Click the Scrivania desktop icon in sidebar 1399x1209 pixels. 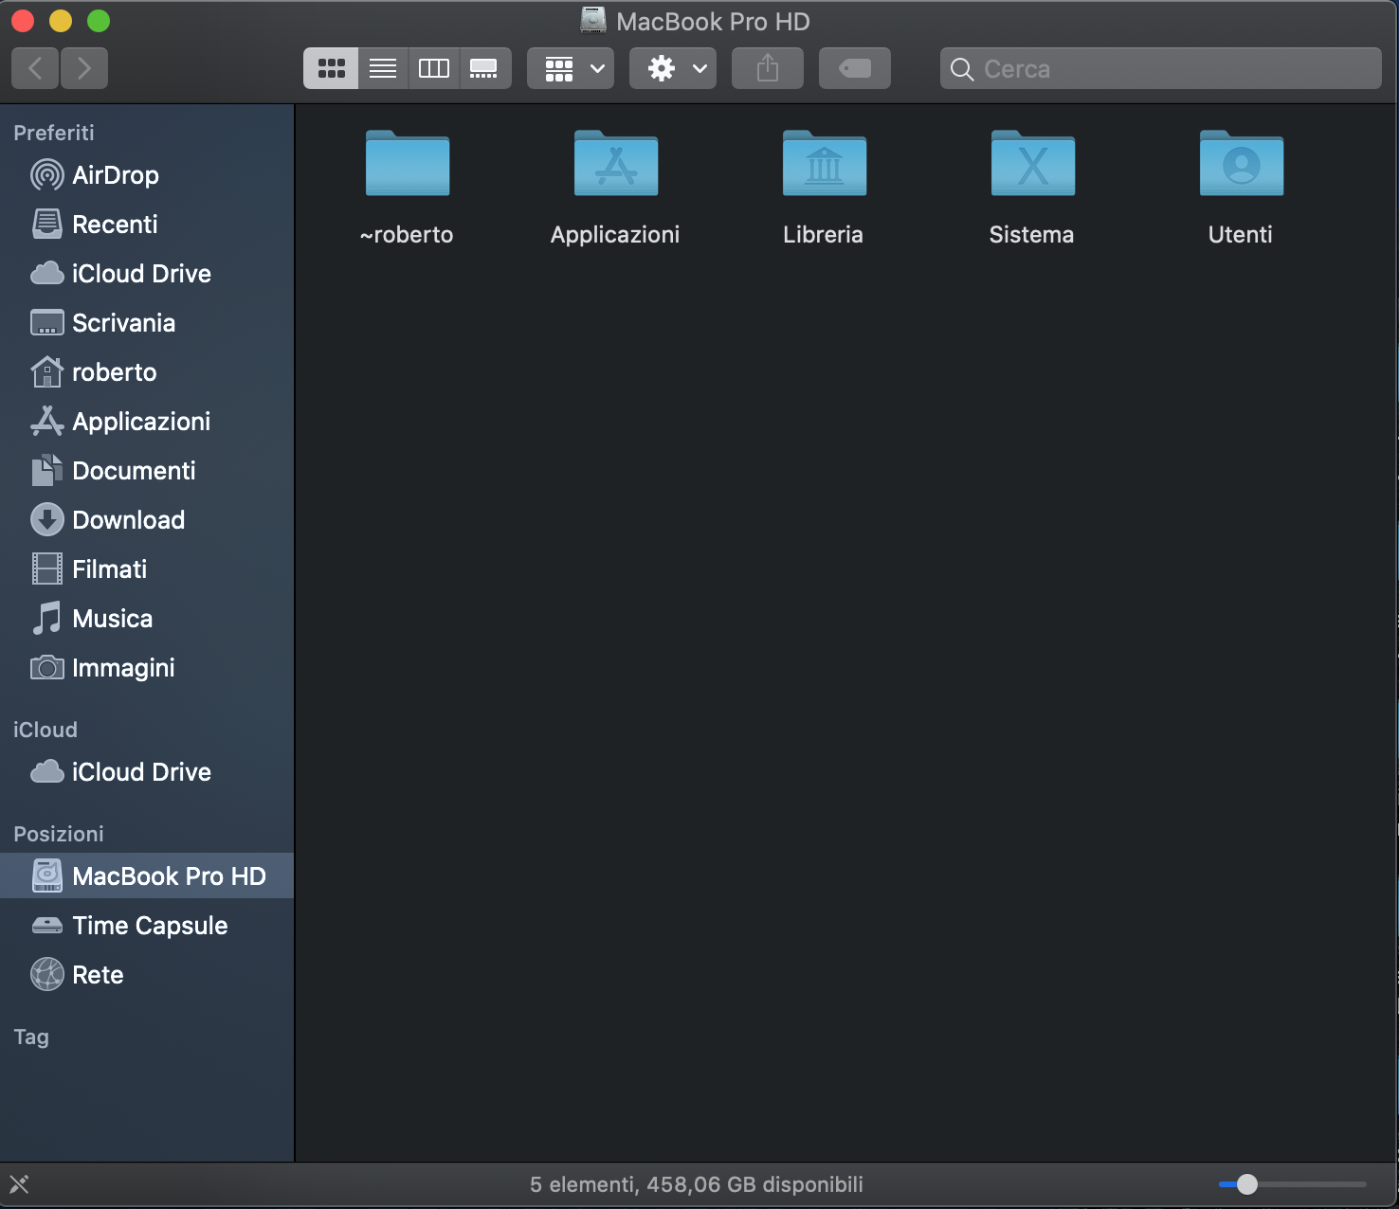point(47,323)
